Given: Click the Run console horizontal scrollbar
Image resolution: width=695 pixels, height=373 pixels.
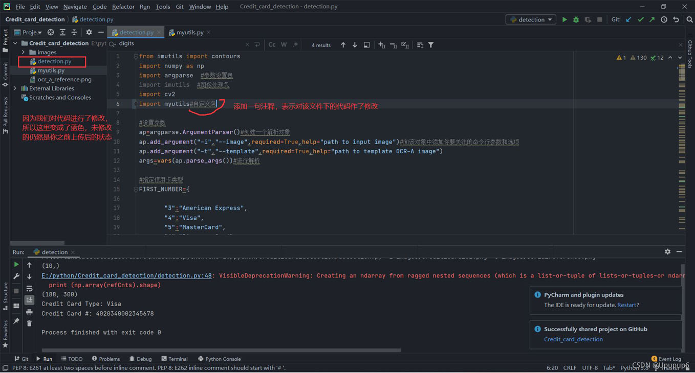Looking at the screenshot, I should tap(220, 351).
